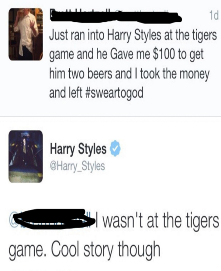This screenshot has width=221, height=271.
Task: Open the @Harry_Styles handle
Action: 77,166
